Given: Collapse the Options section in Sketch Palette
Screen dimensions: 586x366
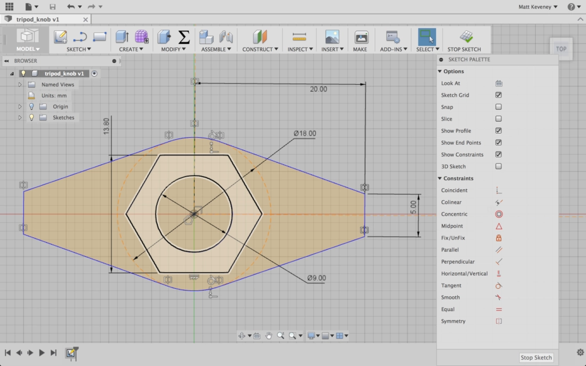Looking at the screenshot, I should pyautogui.click(x=440, y=71).
